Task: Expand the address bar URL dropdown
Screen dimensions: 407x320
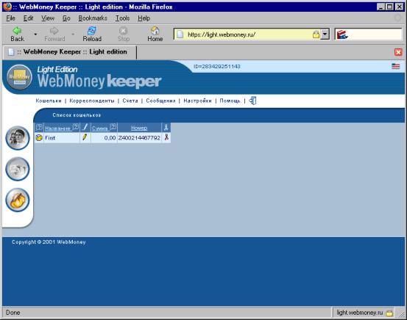Action: coord(325,34)
